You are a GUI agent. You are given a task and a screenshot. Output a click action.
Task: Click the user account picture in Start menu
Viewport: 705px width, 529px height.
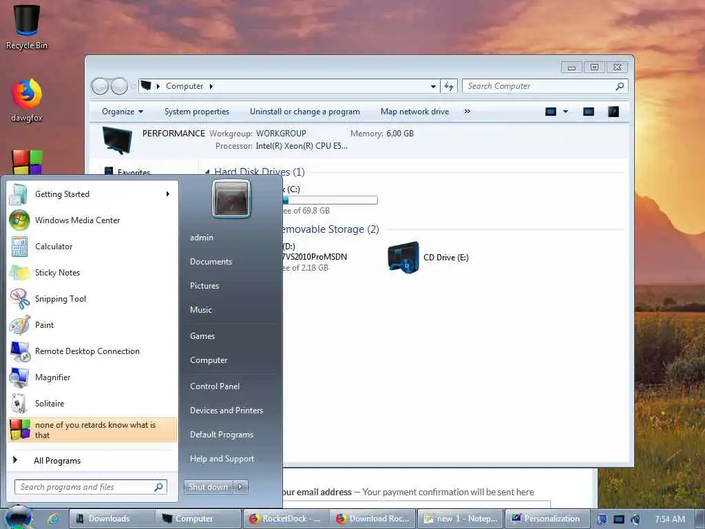pyautogui.click(x=231, y=198)
